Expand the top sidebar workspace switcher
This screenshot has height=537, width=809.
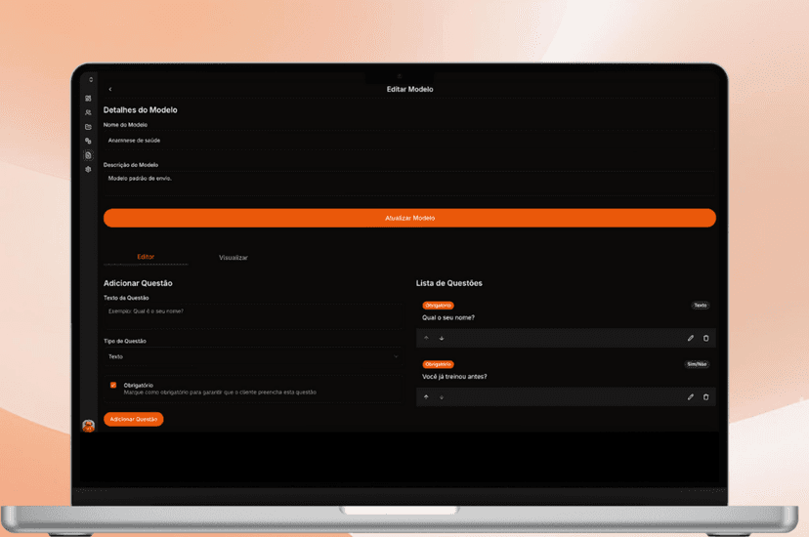point(91,80)
